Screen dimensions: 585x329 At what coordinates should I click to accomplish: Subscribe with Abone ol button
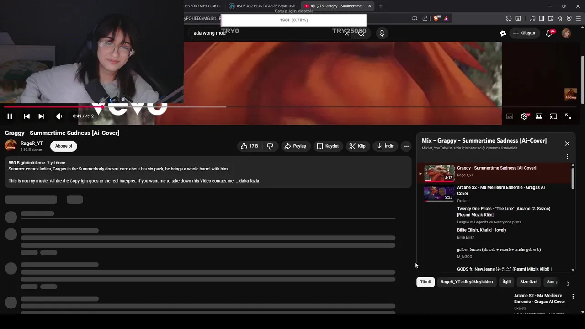(x=64, y=146)
